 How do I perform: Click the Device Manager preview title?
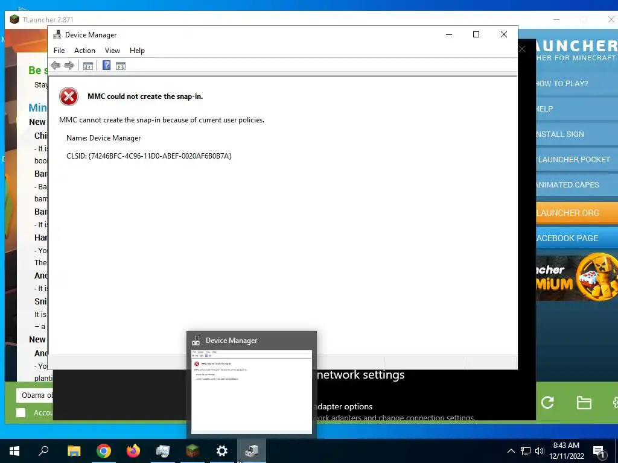click(x=231, y=341)
